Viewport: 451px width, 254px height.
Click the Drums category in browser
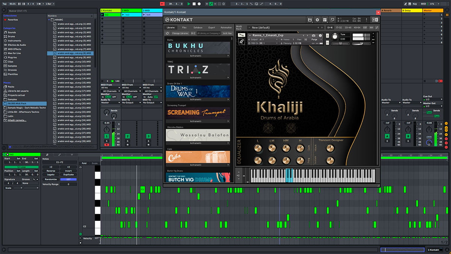tap(11, 37)
